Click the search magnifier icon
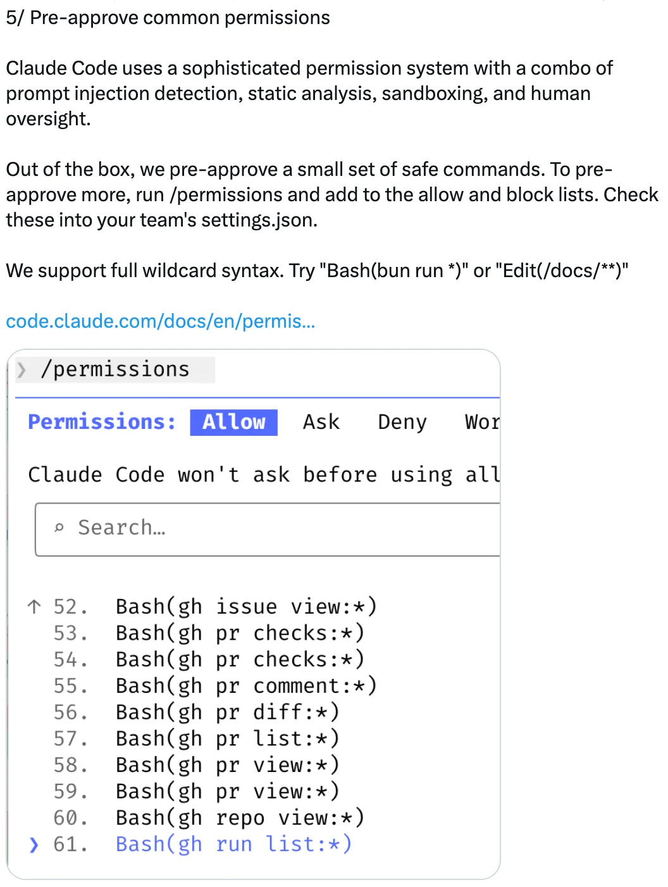 (x=59, y=527)
